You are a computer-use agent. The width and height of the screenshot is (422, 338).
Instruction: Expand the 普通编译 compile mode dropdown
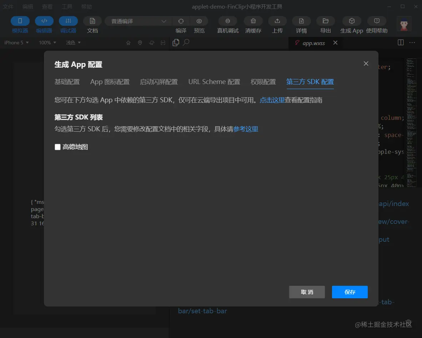(139, 21)
